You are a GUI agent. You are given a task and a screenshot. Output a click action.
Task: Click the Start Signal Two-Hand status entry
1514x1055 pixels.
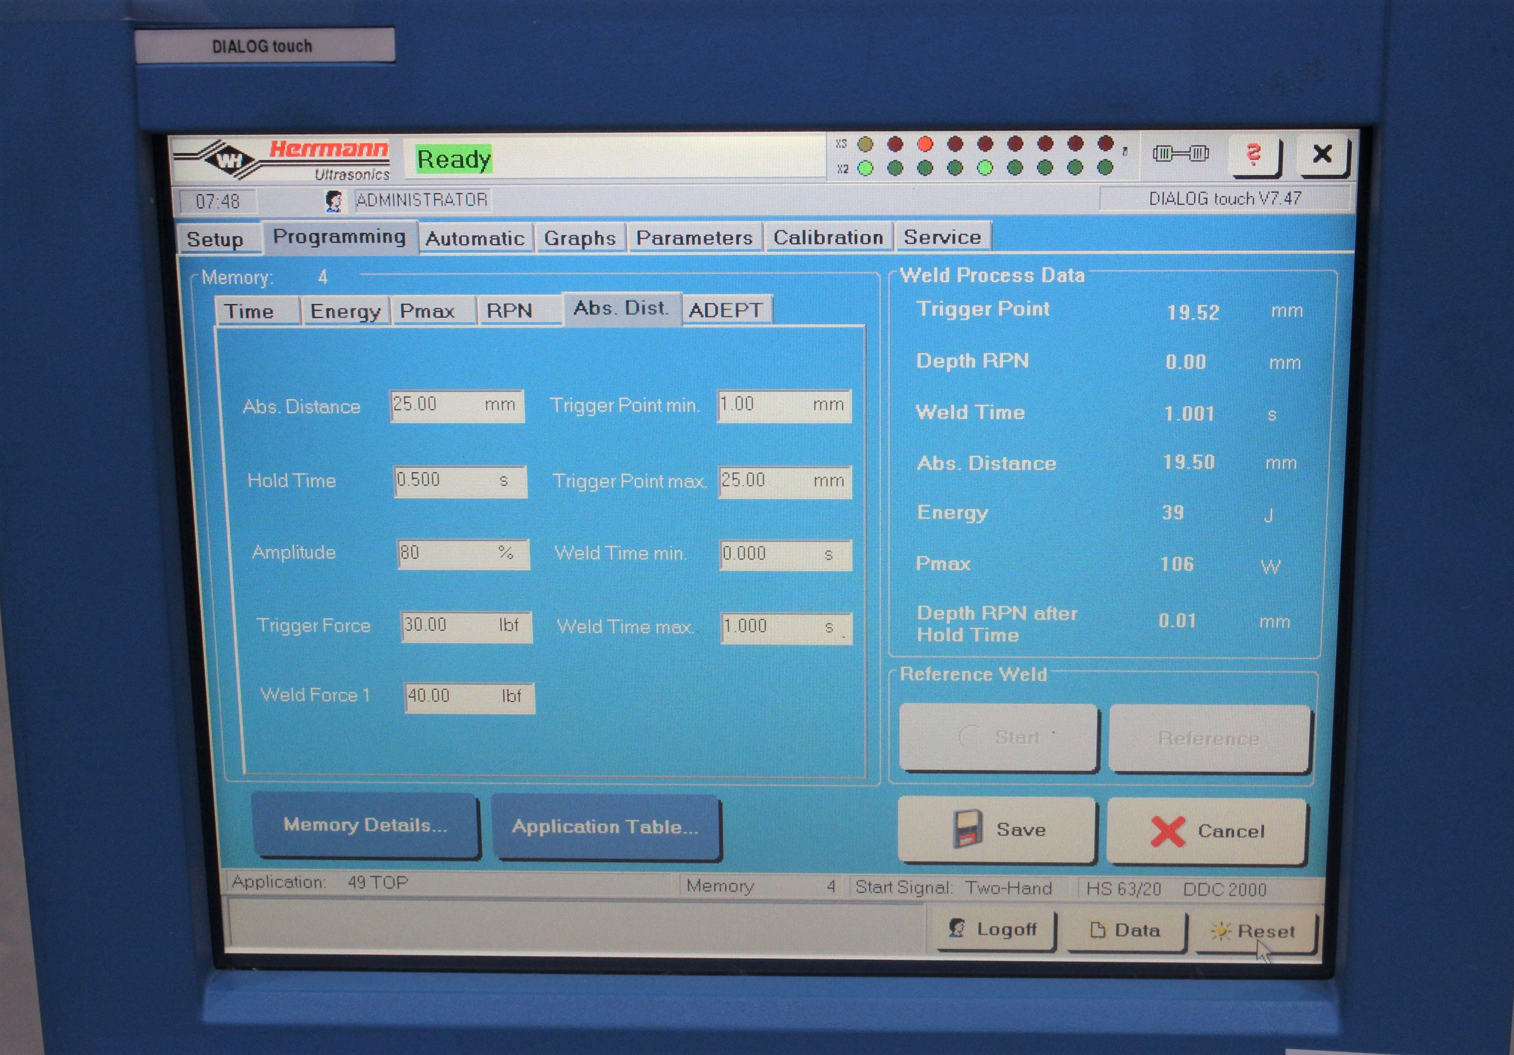(x=953, y=887)
